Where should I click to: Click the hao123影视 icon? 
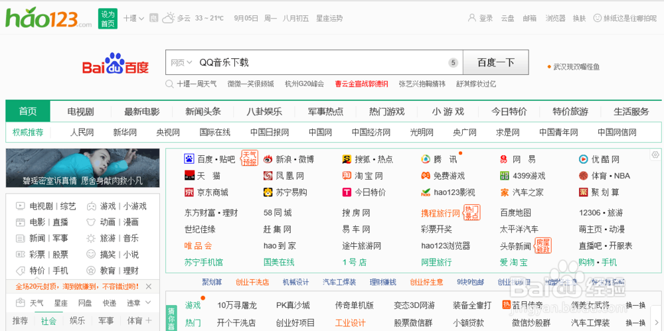coord(426,192)
